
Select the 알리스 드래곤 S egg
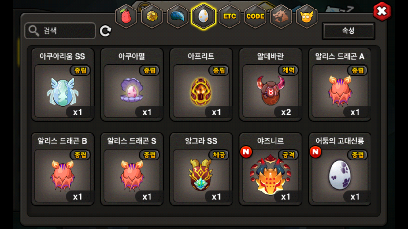[x=132, y=169]
